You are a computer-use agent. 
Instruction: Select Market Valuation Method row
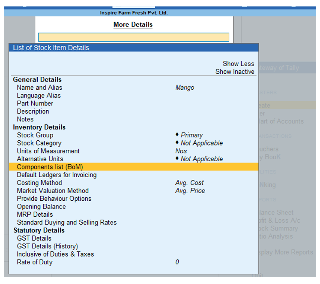coord(134,190)
